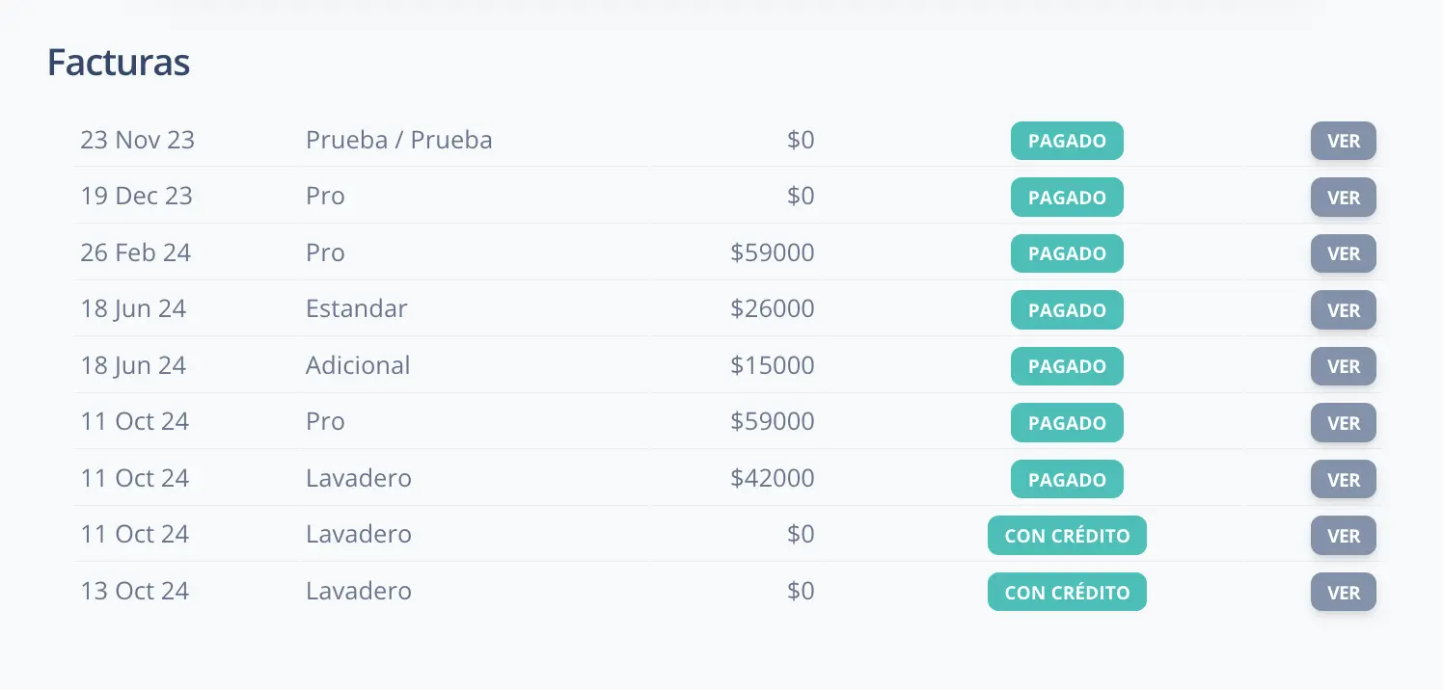Screen dimensions: 1443x690
Task: Click the PAGADO status on Estandar row
Action: 1067,310
